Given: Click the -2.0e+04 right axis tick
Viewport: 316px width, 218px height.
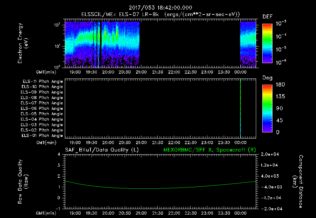Looking at the screenshot, I should pos(271,209).
